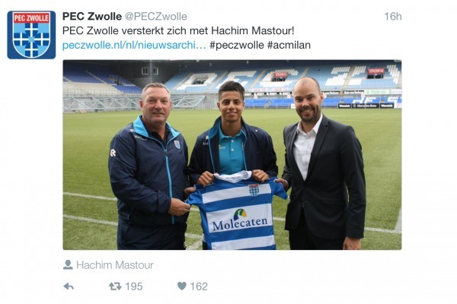Viewport: 457px width, 304px height.
Task: Click the tagged-person silhouette icon
Action: [x=68, y=264]
